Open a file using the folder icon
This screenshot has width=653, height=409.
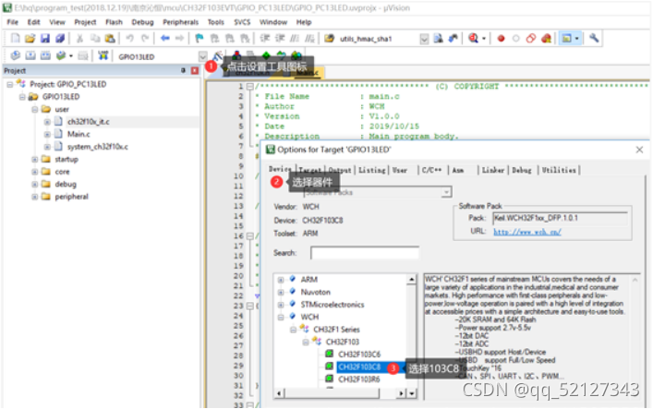[x=30, y=39]
